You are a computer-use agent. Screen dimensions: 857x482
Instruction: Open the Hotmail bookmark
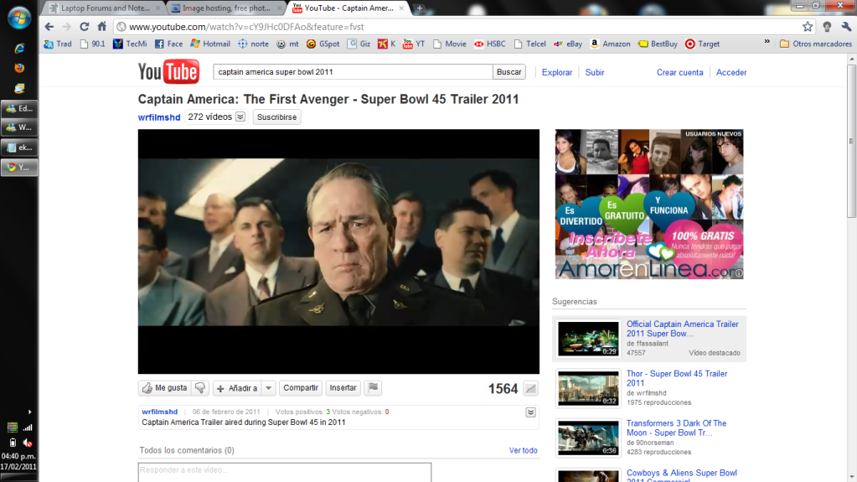click(x=210, y=44)
